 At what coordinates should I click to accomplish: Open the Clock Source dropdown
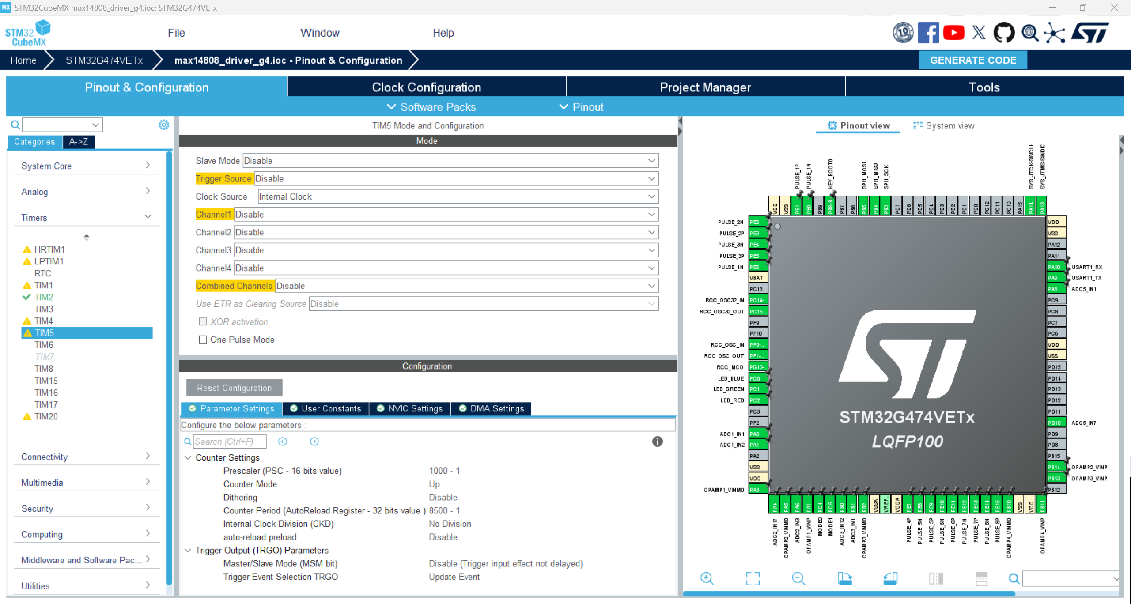click(x=458, y=196)
